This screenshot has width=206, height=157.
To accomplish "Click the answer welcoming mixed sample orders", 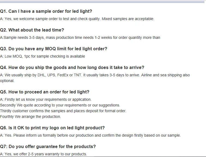I will [x=77, y=19].
